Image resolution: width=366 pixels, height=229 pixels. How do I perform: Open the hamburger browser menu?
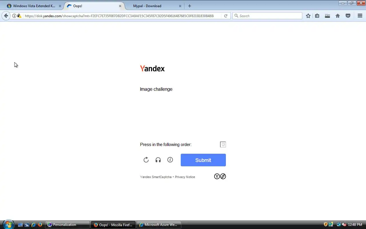click(360, 16)
